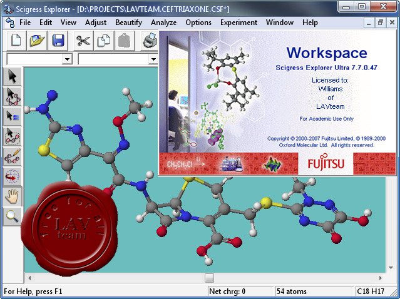The width and height of the screenshot is (400, 299).
Task: Open the Options menu
Action: tap(198, 23)
